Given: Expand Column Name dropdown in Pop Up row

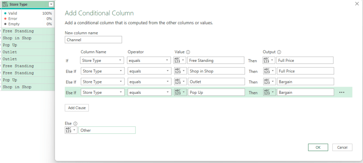Looking at the screenshot, I should 102,92.
